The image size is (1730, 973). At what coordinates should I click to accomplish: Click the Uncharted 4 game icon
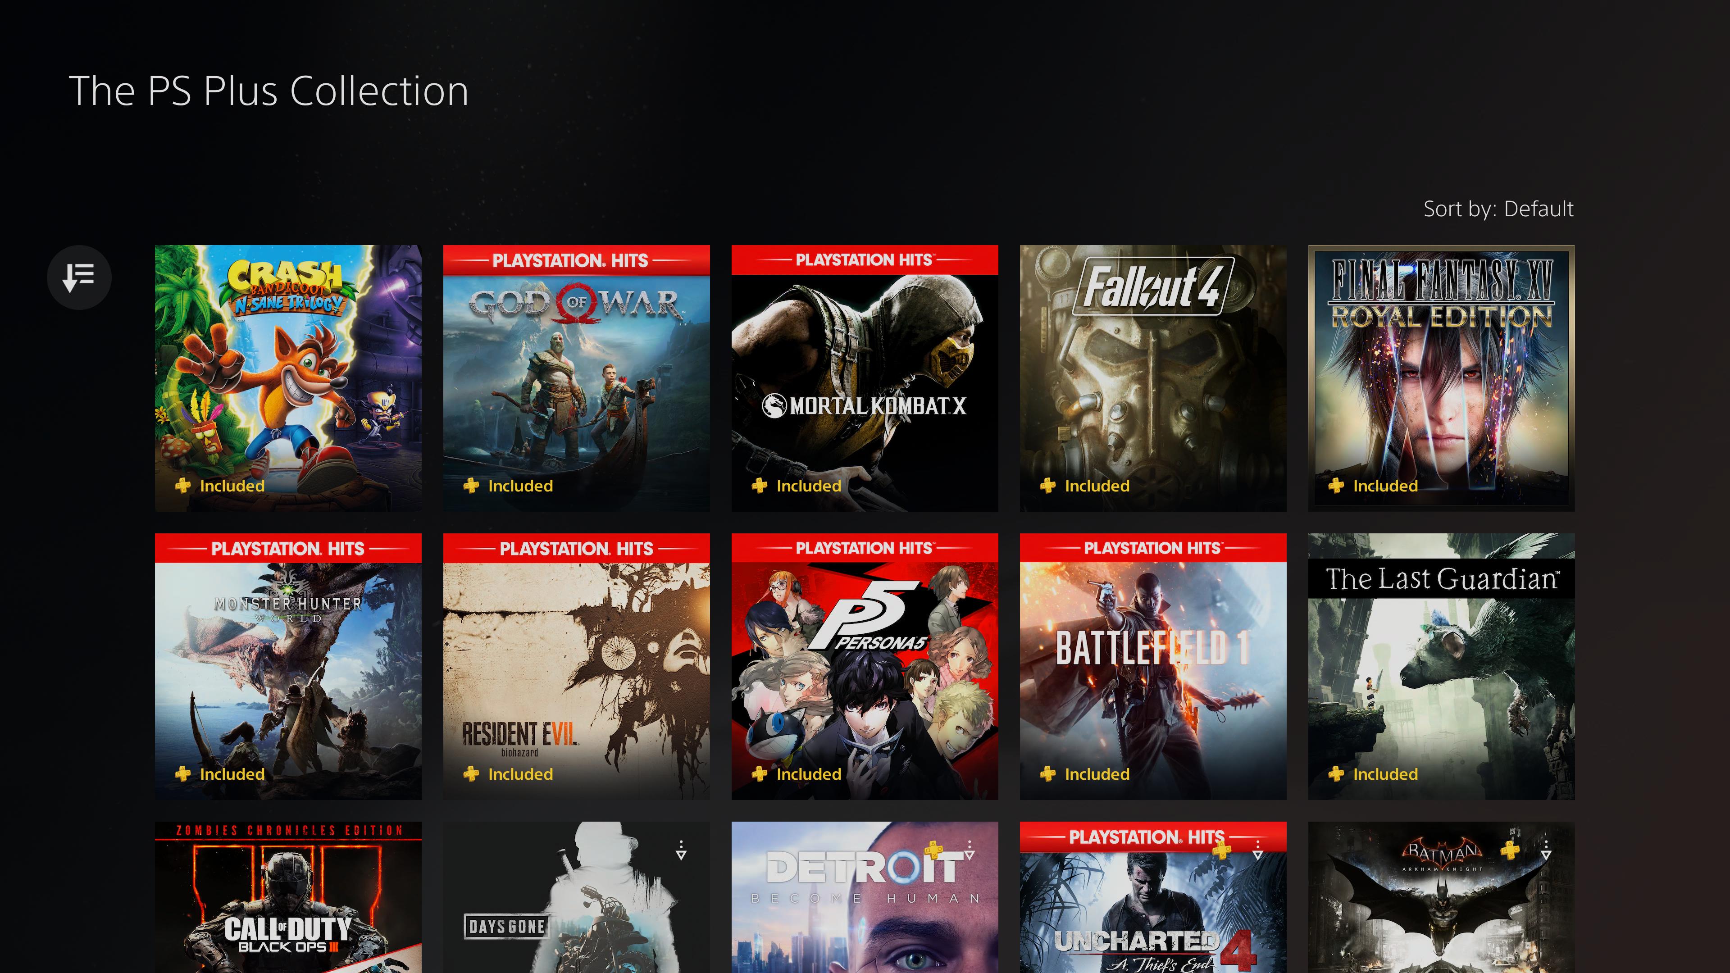pos(1152,897)
